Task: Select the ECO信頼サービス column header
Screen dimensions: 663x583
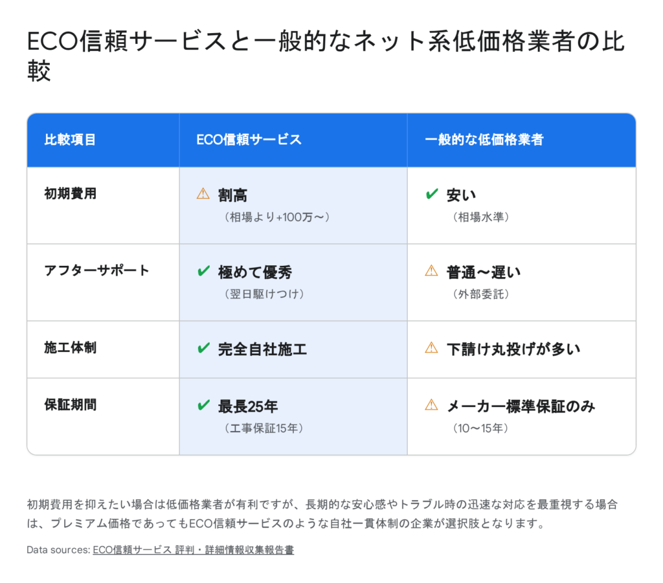Action: coord(249,140)
